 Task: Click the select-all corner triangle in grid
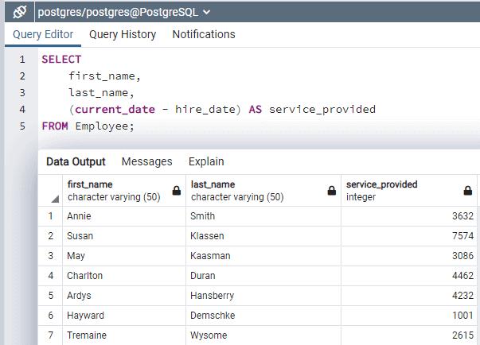coord(53,199)
